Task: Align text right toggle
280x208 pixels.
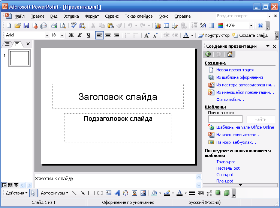Action: (x=117, y=35)
